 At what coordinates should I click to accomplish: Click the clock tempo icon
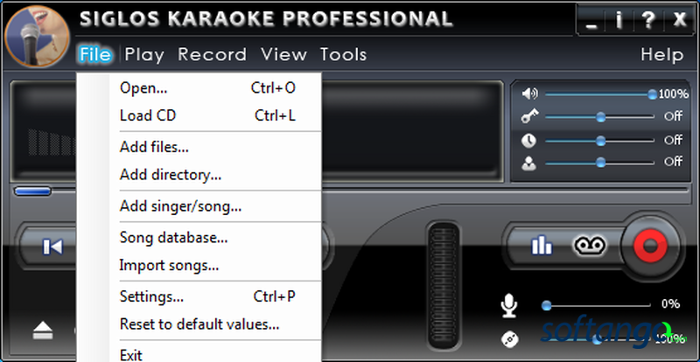tap(529, 141)
